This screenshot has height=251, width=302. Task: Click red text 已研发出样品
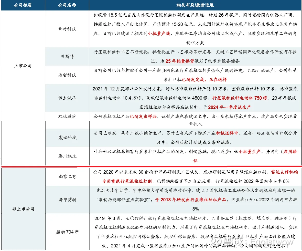click(143, 117)
